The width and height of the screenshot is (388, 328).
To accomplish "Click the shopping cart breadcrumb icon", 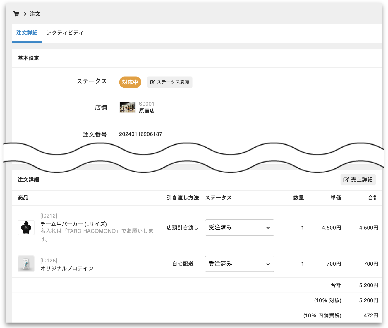I will click(x=16, y=14).
